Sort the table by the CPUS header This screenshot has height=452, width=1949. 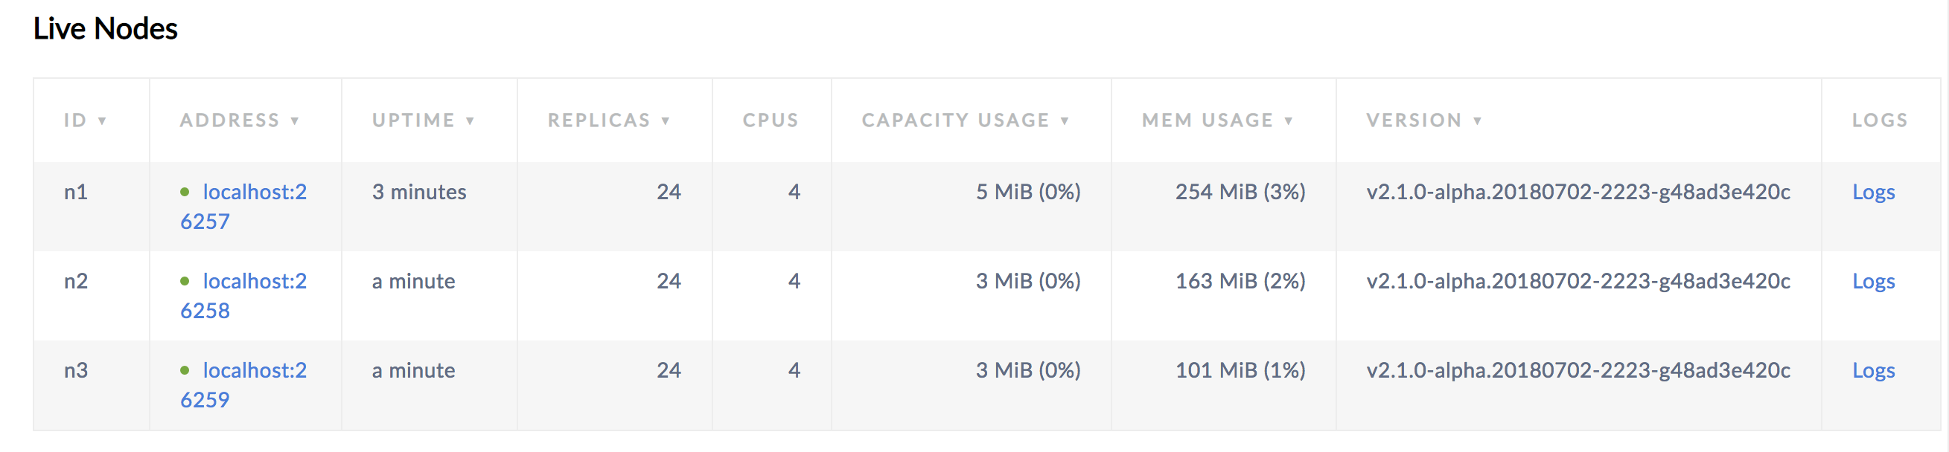pos(771,120)
